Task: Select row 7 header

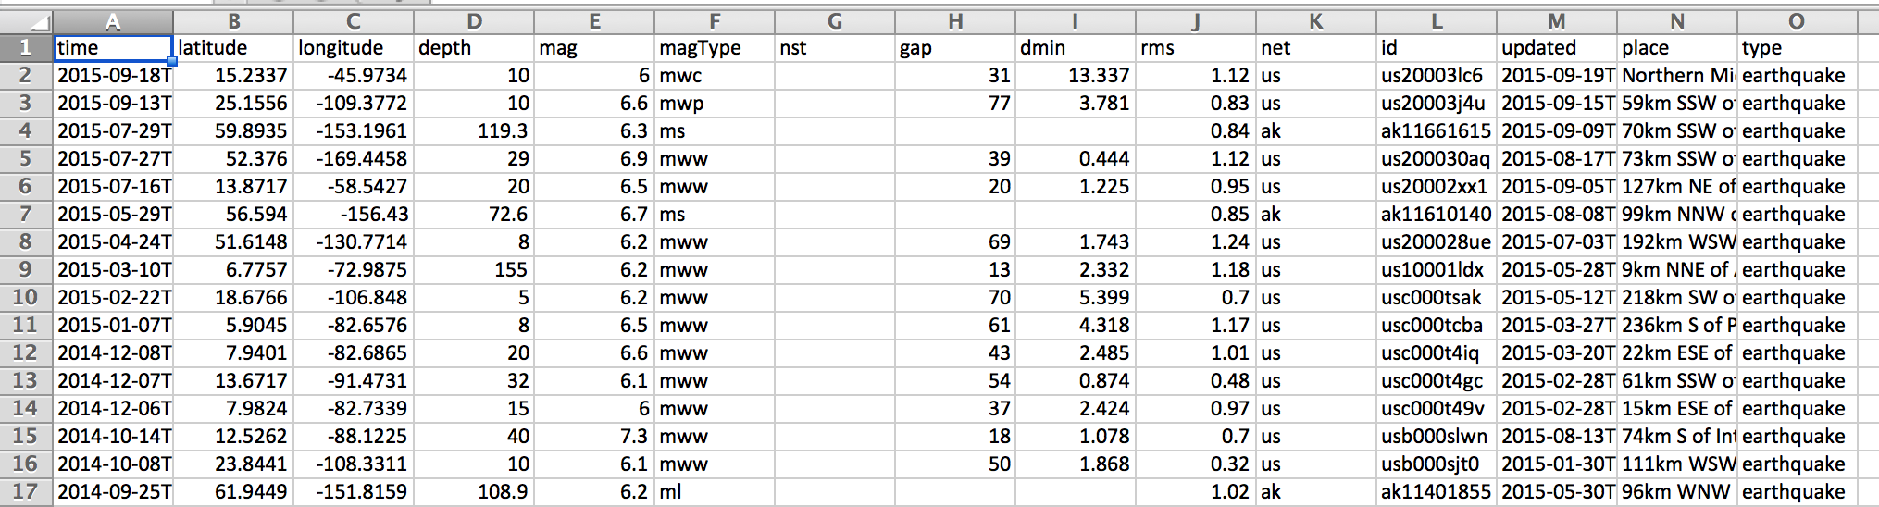Action: (26, 214)
